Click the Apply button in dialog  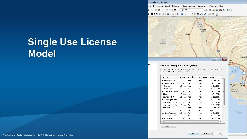click(220, 134)
